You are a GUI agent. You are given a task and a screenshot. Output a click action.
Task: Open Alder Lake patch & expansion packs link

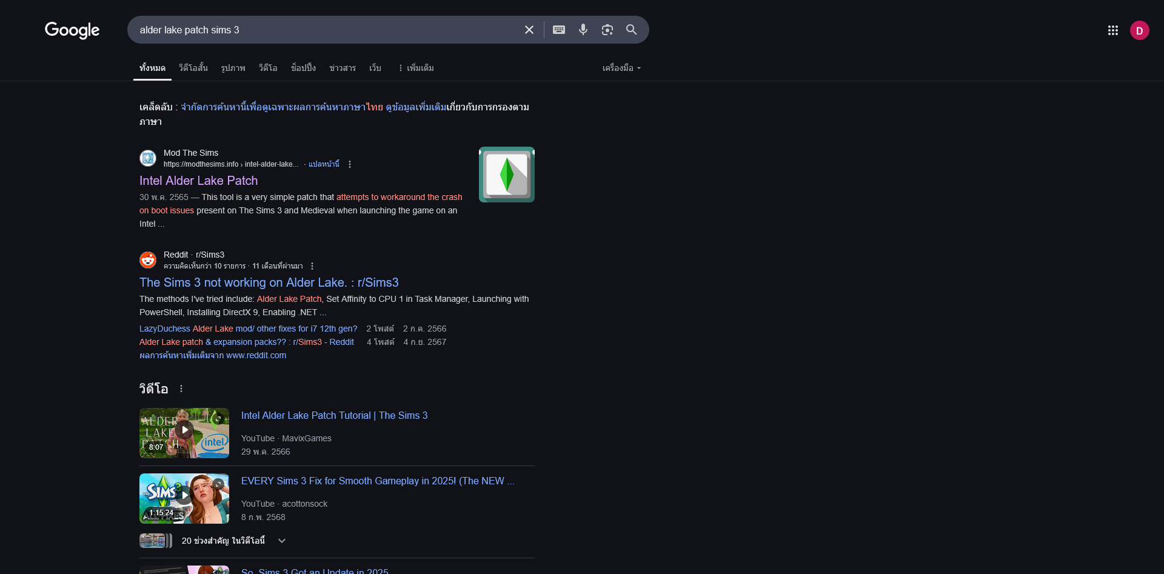click(x=247, y=342)
